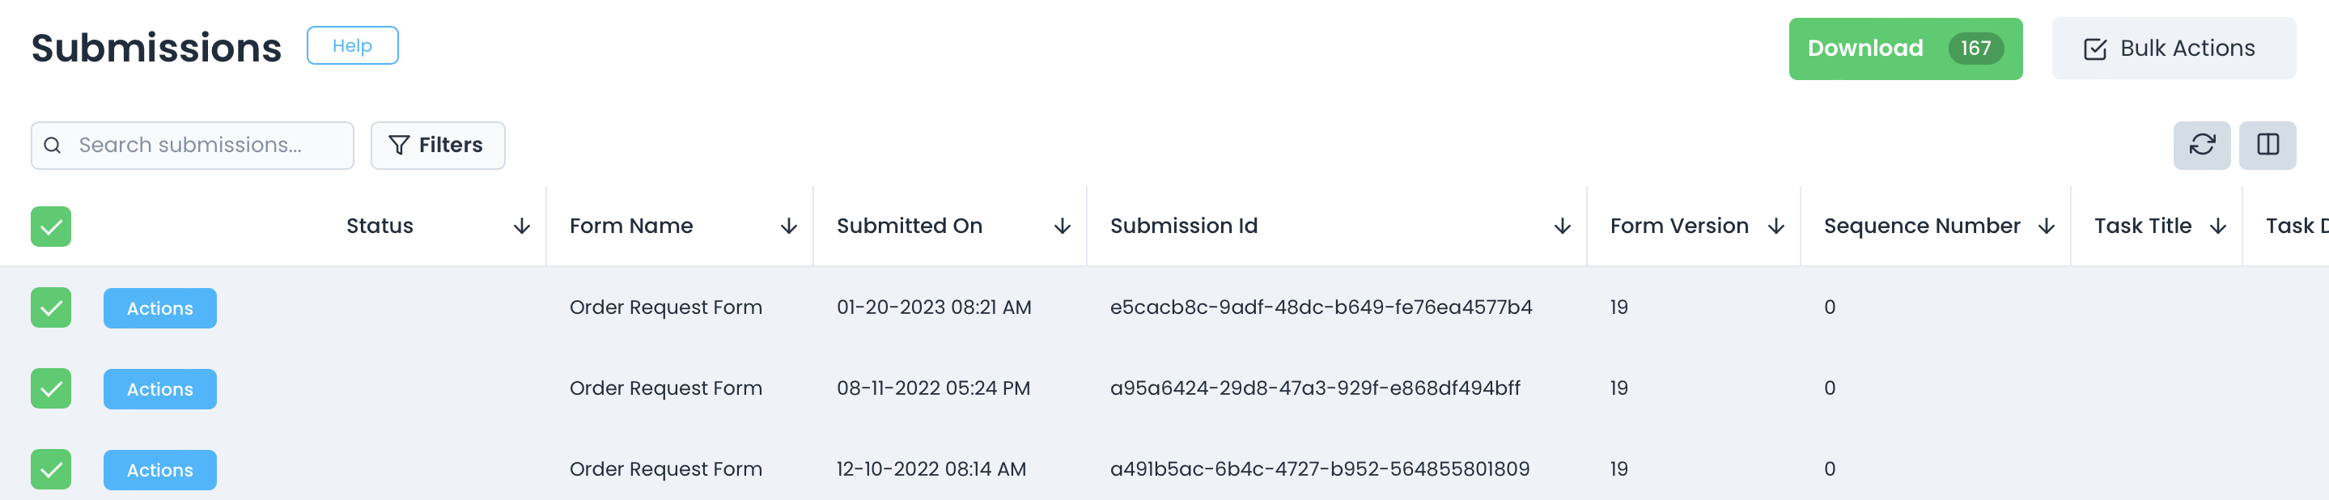Open the column layout toggle icon
The height and width of the screenshot is (500, 2329).
click(x=2267, y=145)
